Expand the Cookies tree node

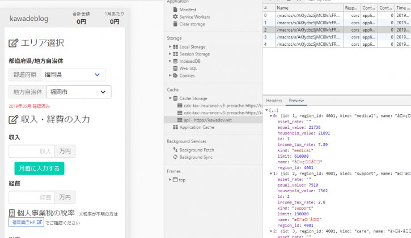click(x=170, y=76)
